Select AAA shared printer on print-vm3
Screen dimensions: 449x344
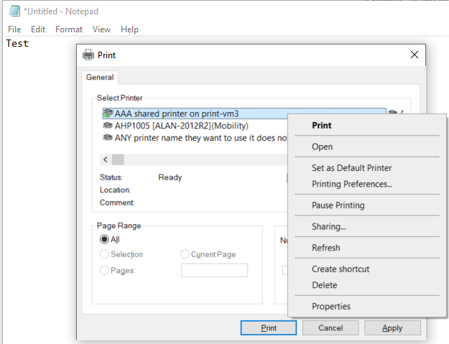pos(244,113)
